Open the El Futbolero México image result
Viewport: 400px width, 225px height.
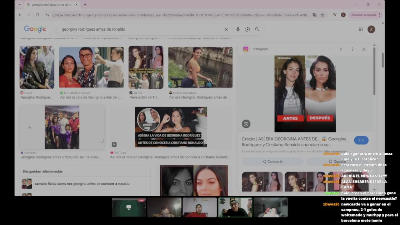coord(91,67)
